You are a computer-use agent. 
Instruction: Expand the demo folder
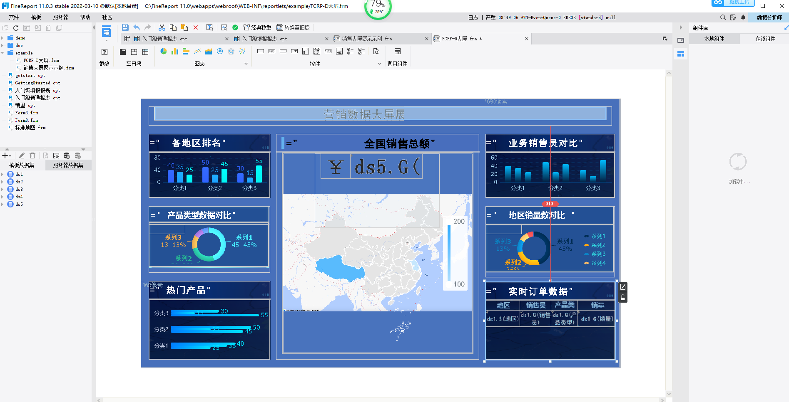[x=2, y=38]
